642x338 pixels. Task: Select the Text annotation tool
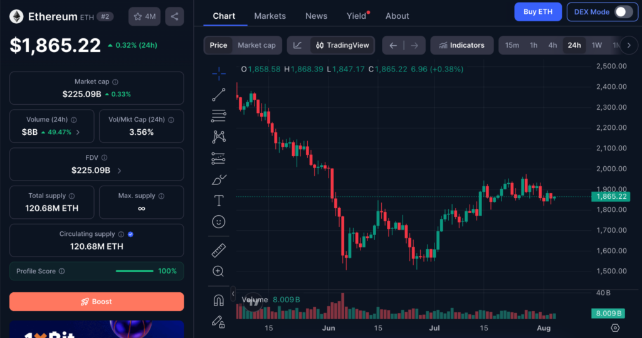point(219,201)
